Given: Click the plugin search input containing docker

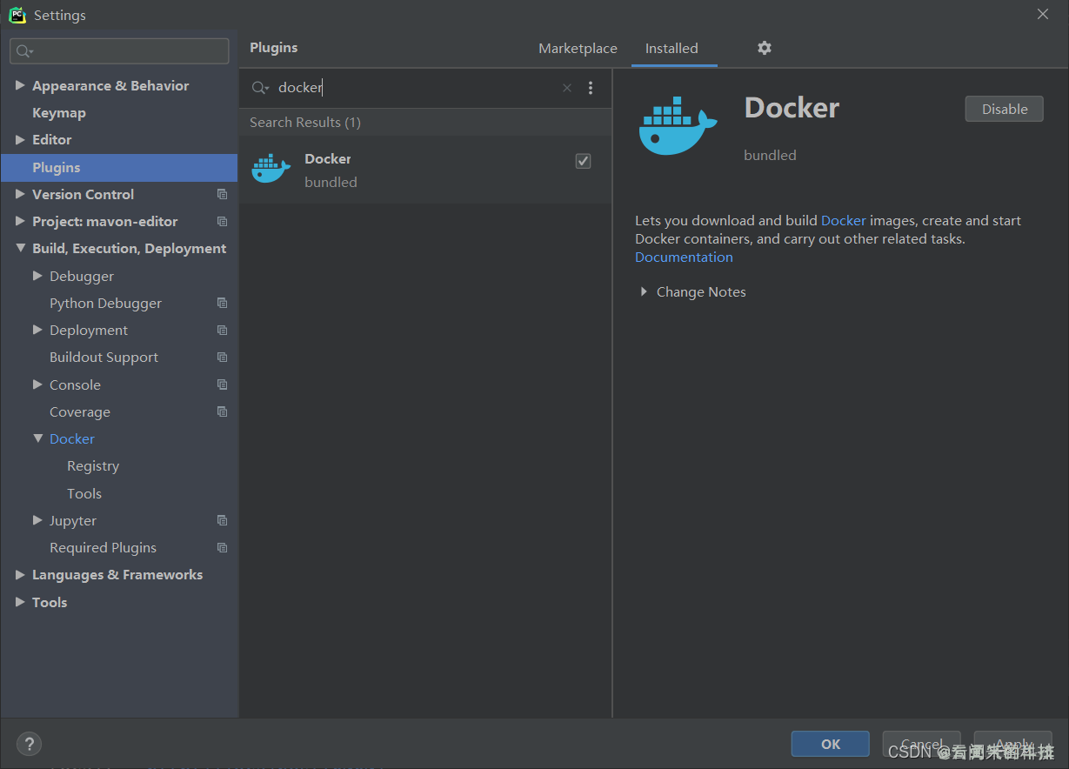Looking at the screenshot, I should coord(418,88).
